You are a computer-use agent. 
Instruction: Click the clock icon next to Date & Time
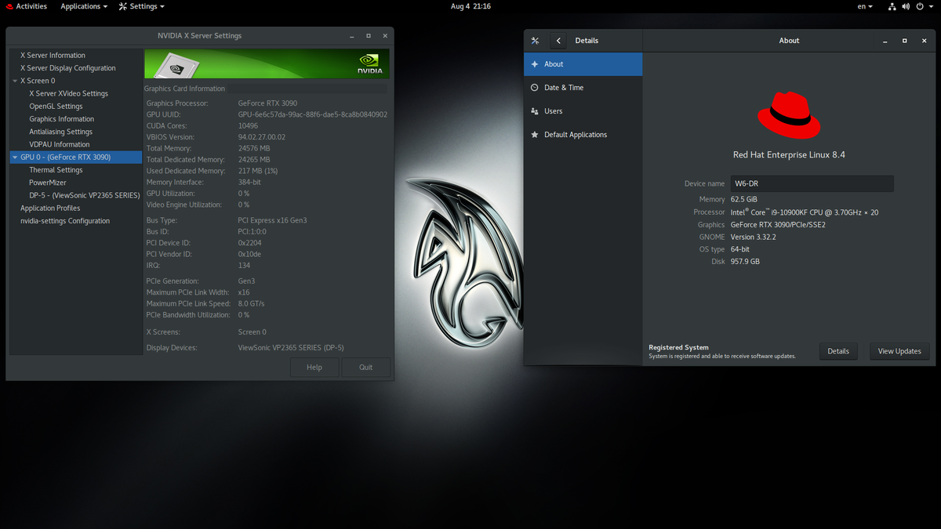(535, 88)
